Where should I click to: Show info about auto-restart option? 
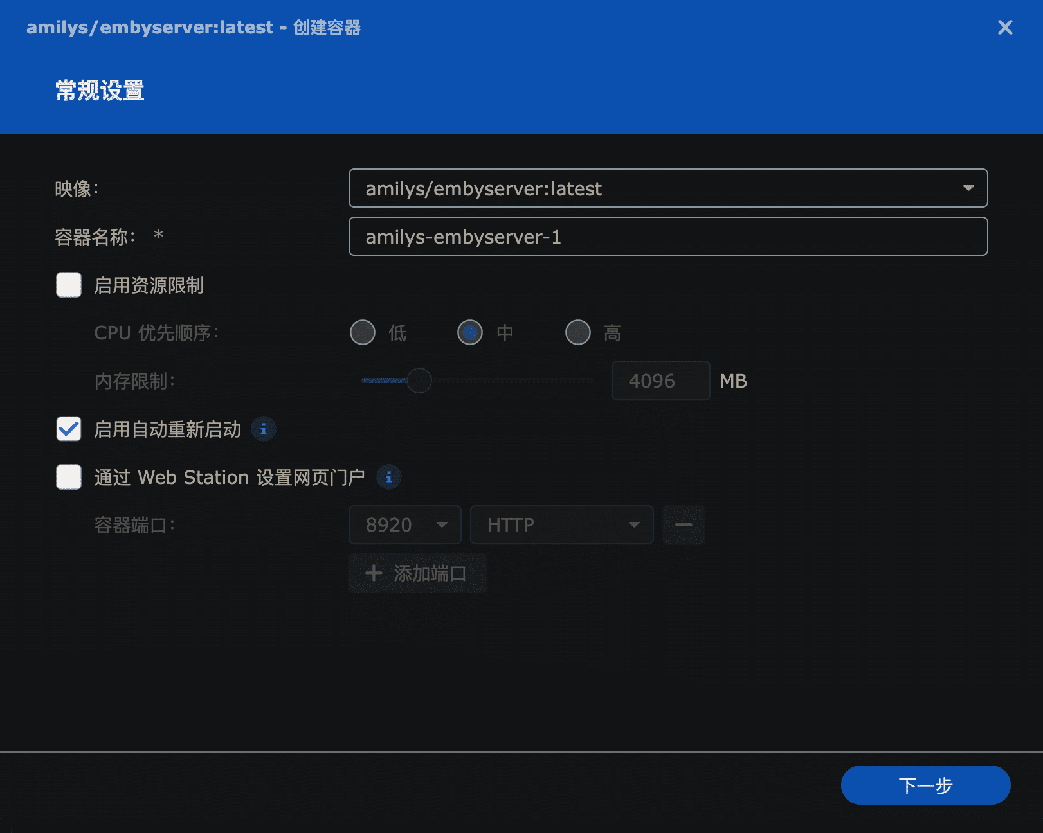coord(263,429)
